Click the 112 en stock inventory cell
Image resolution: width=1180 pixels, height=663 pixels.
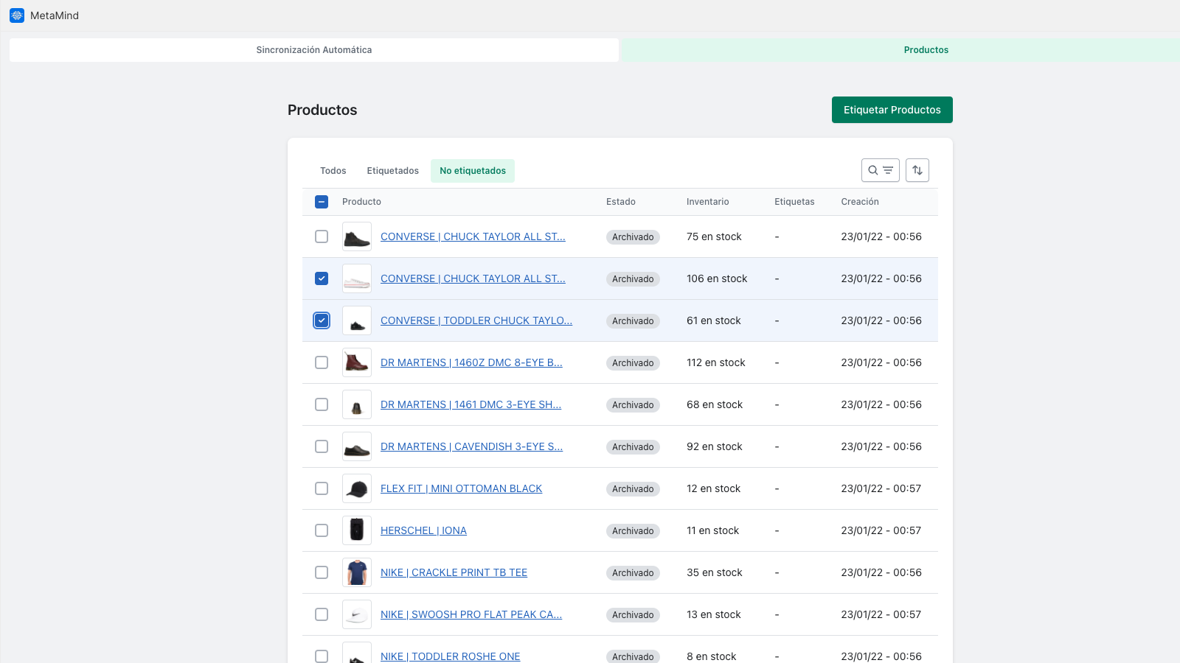716,362
